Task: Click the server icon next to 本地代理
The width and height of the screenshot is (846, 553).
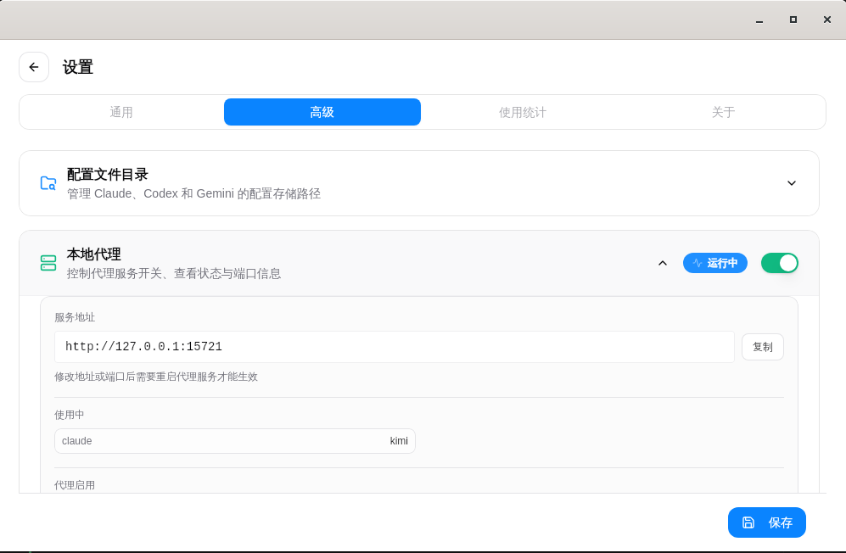Action: coord(48,263)
